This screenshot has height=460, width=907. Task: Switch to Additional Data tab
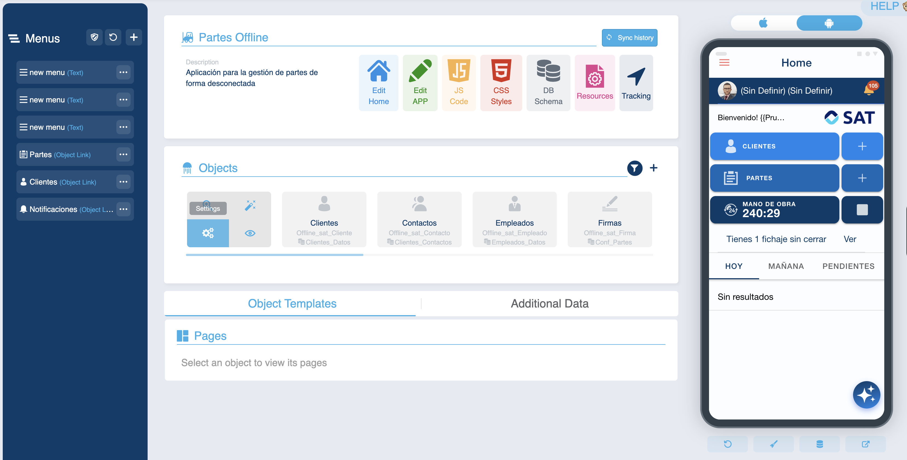pyautogui.click(x=549, y=303)
